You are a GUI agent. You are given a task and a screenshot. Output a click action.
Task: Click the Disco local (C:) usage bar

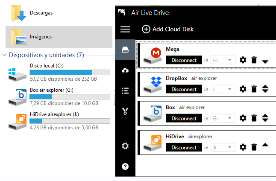tap(70, 72)
